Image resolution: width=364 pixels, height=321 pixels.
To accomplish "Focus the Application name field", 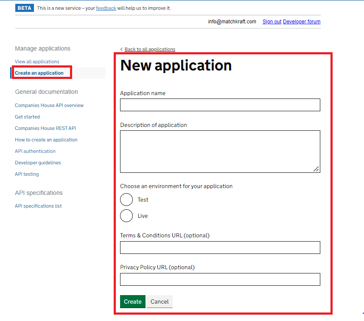I will 220,105.
